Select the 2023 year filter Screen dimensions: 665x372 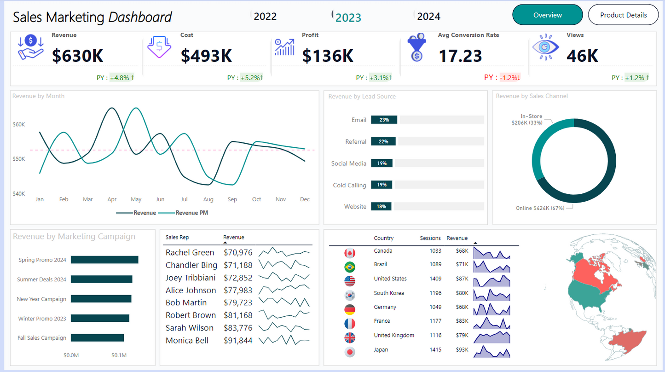[x=348, y=17]
